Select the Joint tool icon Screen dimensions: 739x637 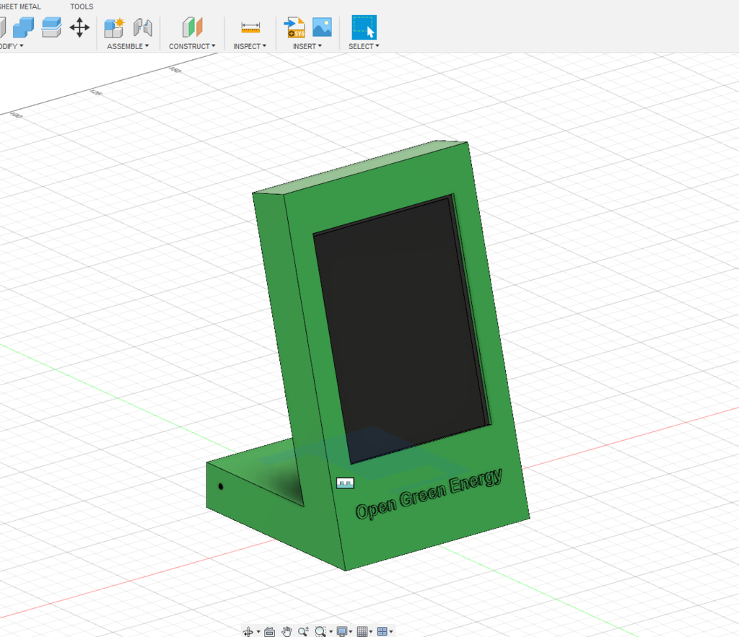(143, 28)
